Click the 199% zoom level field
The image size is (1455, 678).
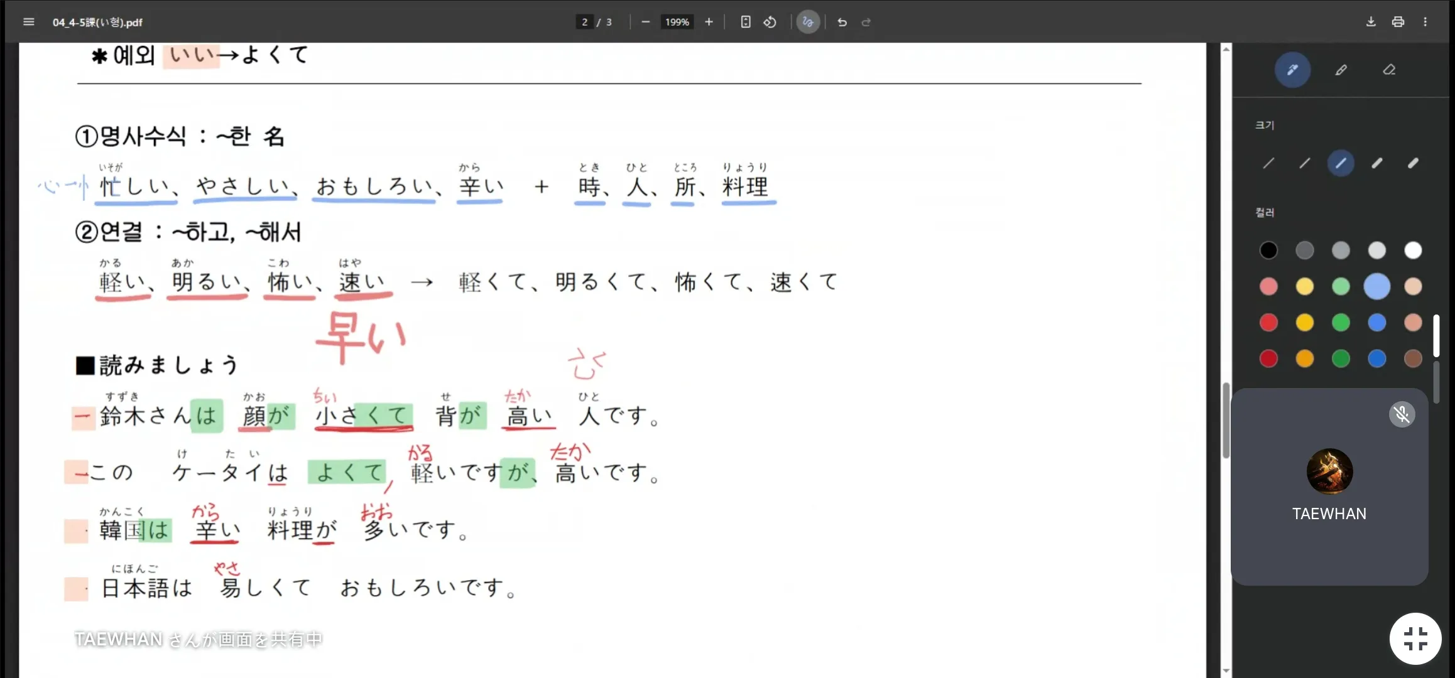point(677,22)
